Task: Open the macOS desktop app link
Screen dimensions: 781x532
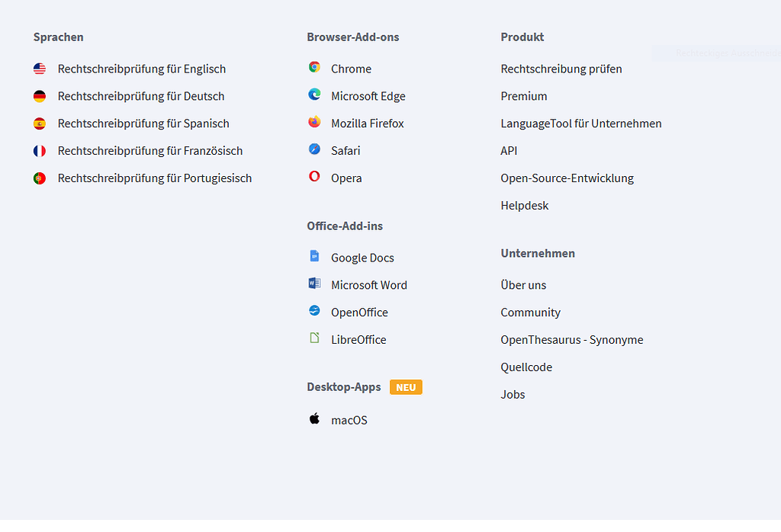Action: [349, 421]
